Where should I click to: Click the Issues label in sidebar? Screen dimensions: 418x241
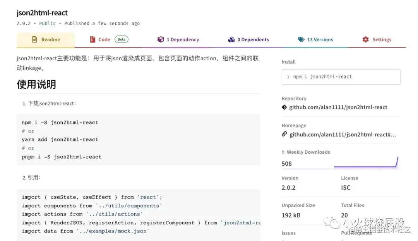(x=288, y=233)
